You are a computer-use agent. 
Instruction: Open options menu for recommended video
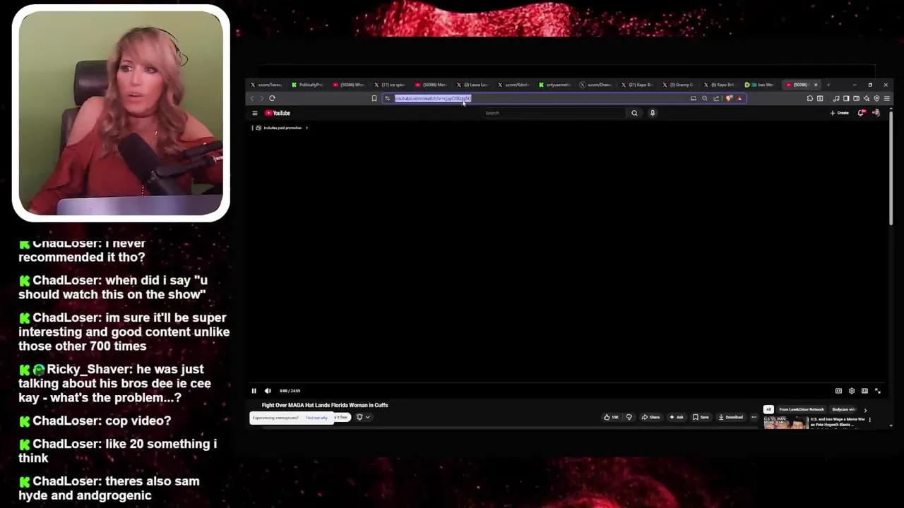pos(869,420)
